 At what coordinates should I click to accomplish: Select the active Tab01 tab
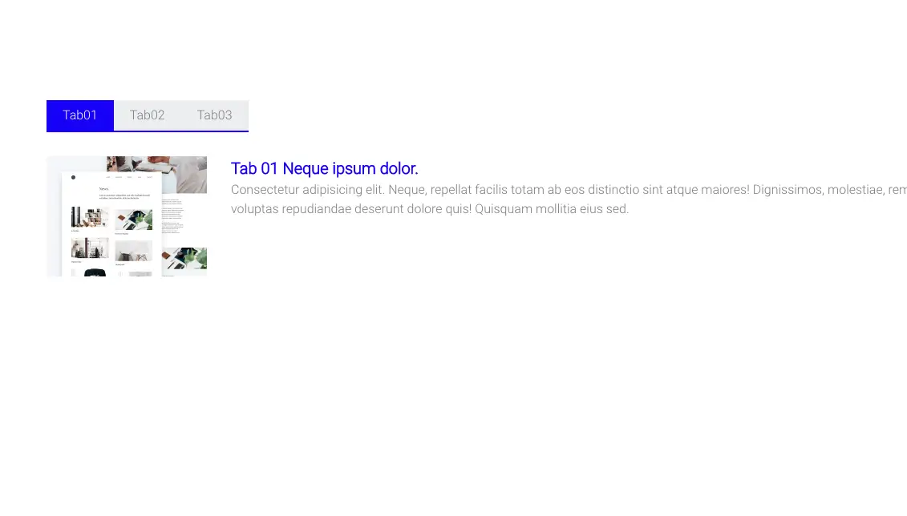tap(80, 115)
